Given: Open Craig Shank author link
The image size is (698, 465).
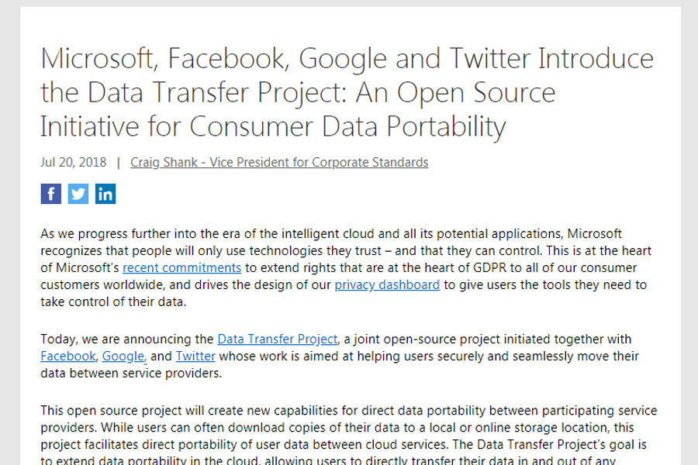Looking at the screenshot, I should pos(279,163).
